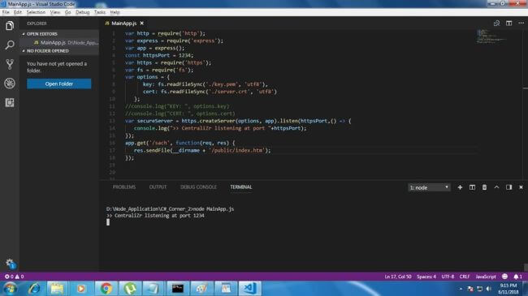Viewport: 528px width, 296px height.
Task: Open the Search view in activity bar
Action: tap(10, 45)
